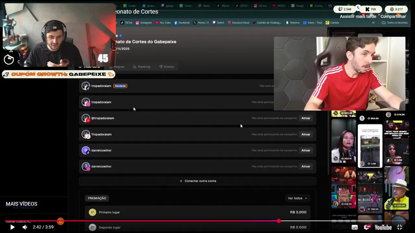Screen dimensions: 415x233
Task: Open Roteiros bookmark
Action: (292, 23)
